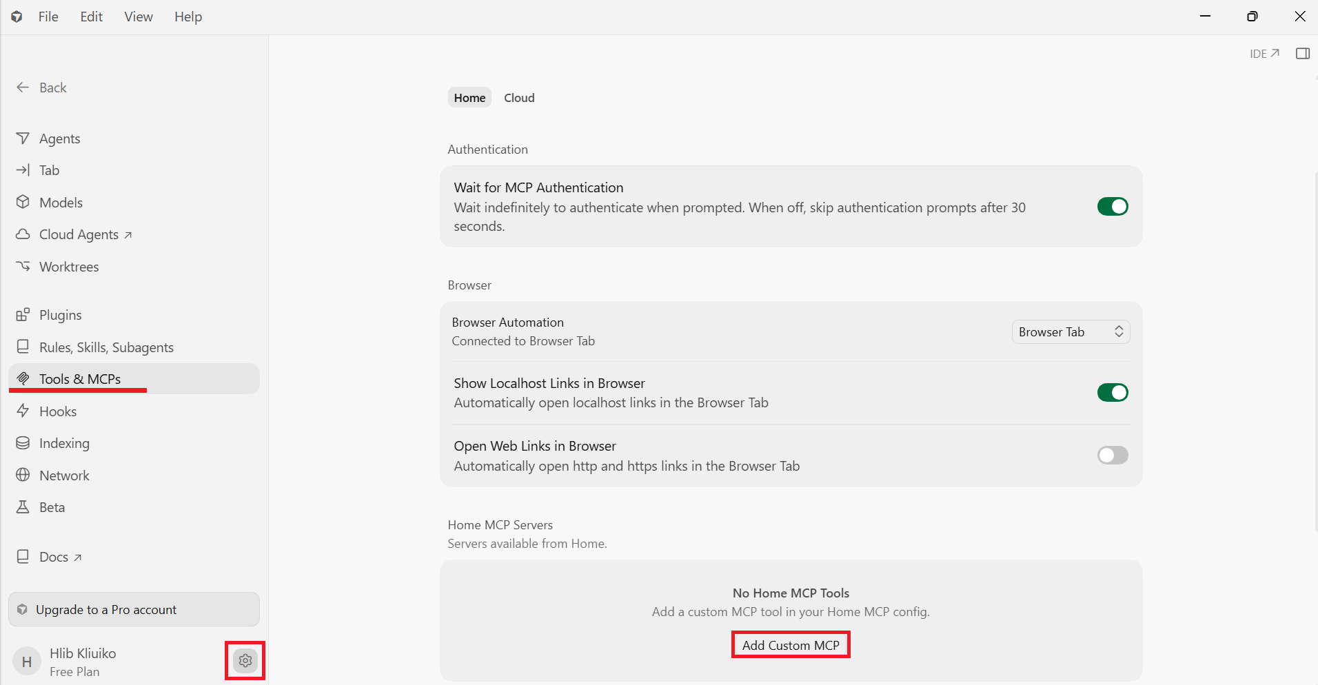Open settings gear icon near profile

coord(245,661)
